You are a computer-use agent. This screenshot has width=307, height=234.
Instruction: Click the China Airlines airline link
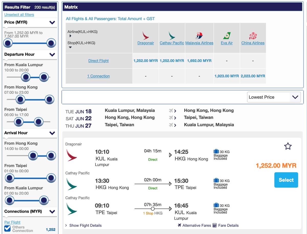(253, 43)
